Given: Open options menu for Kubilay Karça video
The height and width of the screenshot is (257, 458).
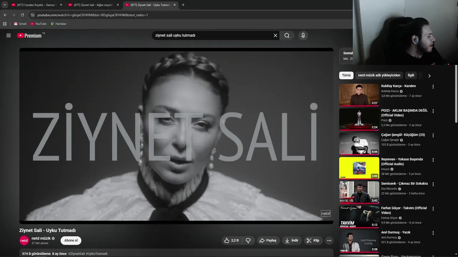Looking at the screenshot, I should tap(433, 87).
